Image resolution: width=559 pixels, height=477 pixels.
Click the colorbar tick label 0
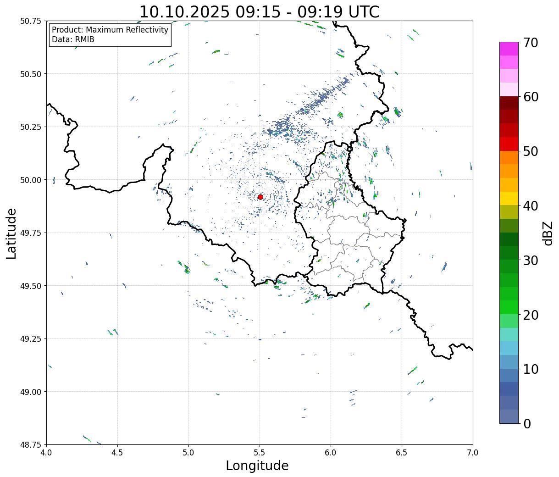[527, 423]
